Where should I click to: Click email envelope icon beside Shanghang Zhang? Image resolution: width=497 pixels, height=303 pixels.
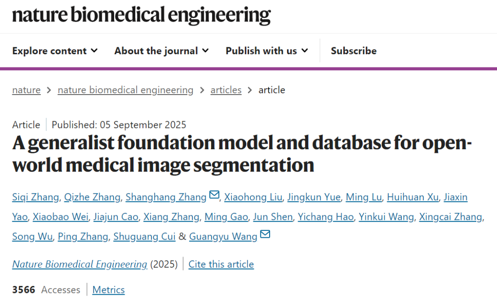tap(214, 195)
